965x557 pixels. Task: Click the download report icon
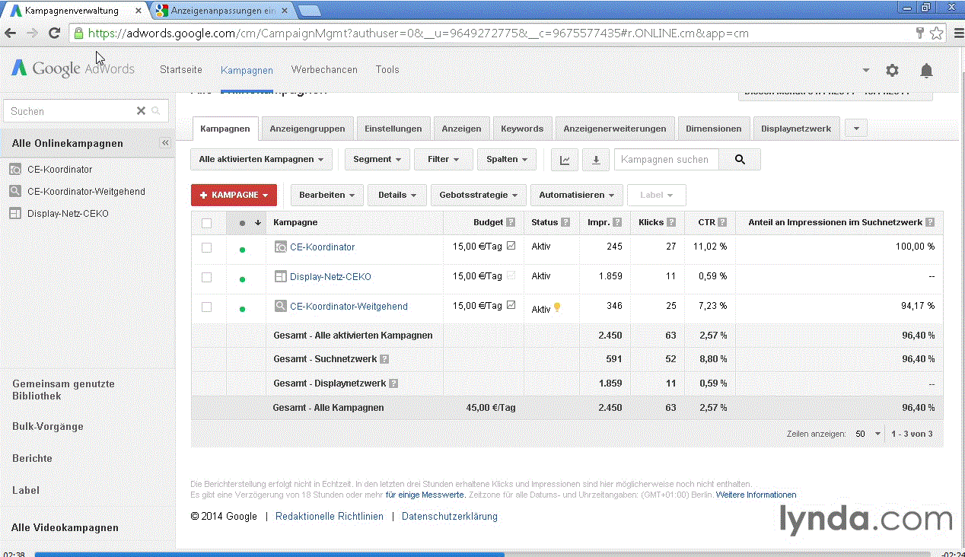pyautogui.click(x=596, y=160)
